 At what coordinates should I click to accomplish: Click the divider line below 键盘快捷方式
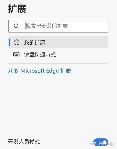[x=58, y=64]
